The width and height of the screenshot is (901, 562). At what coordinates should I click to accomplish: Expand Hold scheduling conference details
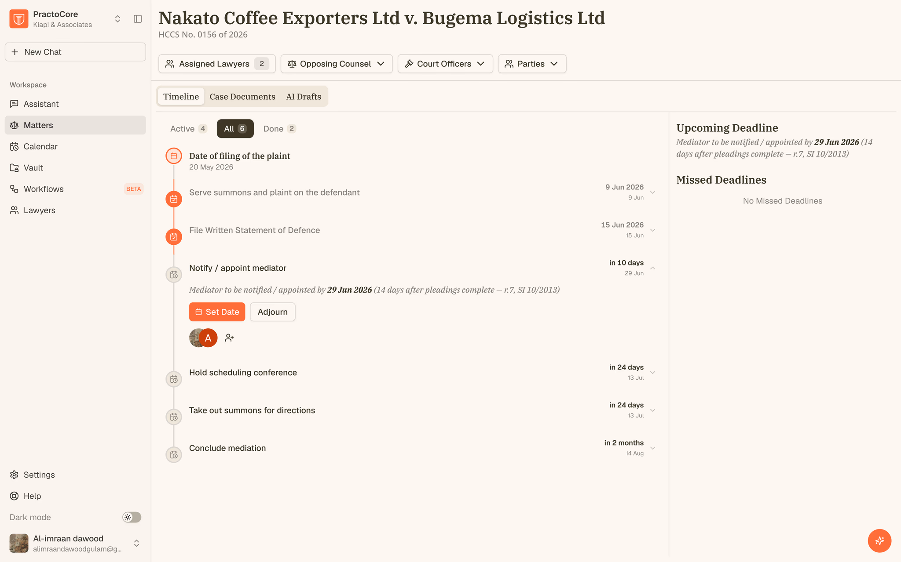click(653, 373)
